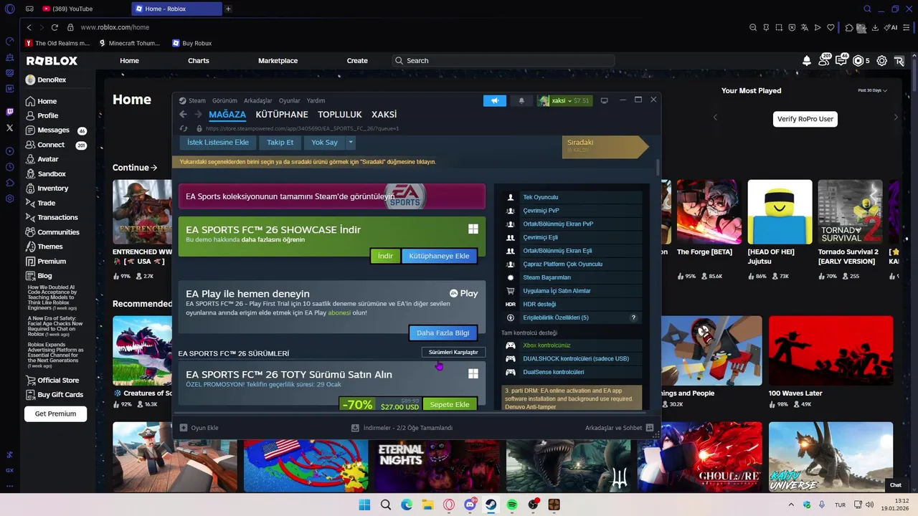Open Buy Gift Cards in Roblox sidebar
This screenshot has height=516, width=918.
(x=60, y=395)
